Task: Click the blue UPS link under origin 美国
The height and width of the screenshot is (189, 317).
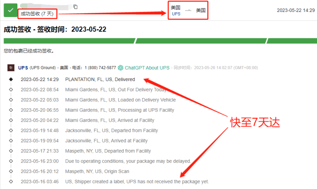Action: point(176,14)
